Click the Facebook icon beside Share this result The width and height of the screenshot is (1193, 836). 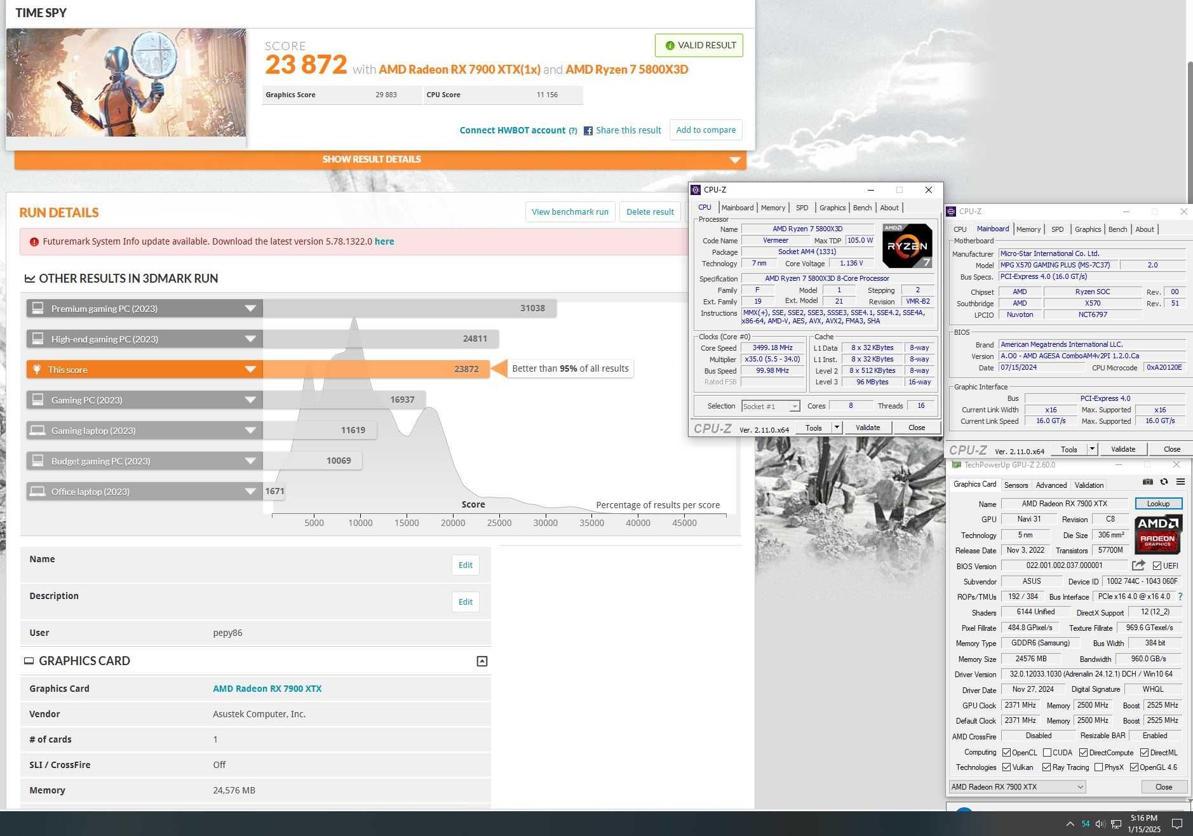588,131
